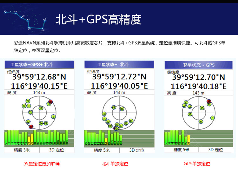Click satellite B7 in the 北斗 sky plot
Screen dimensions: 238x177
click(121, 126)
